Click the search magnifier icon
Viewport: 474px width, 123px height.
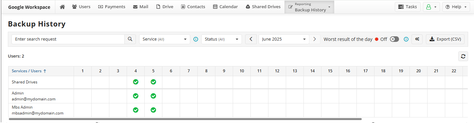click(130, 39)
